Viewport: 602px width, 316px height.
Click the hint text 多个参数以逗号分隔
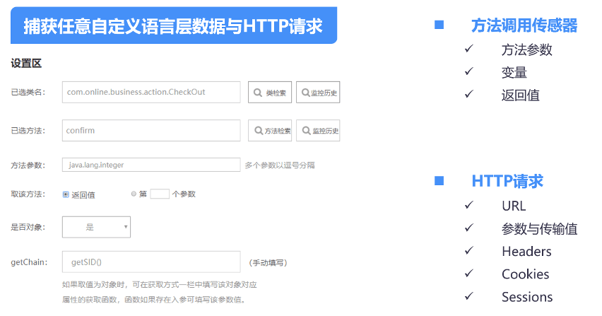click(x=280, y=165)
